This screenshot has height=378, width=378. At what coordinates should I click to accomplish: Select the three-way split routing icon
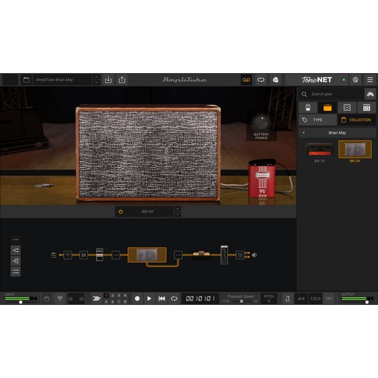(x=15, y=261)
